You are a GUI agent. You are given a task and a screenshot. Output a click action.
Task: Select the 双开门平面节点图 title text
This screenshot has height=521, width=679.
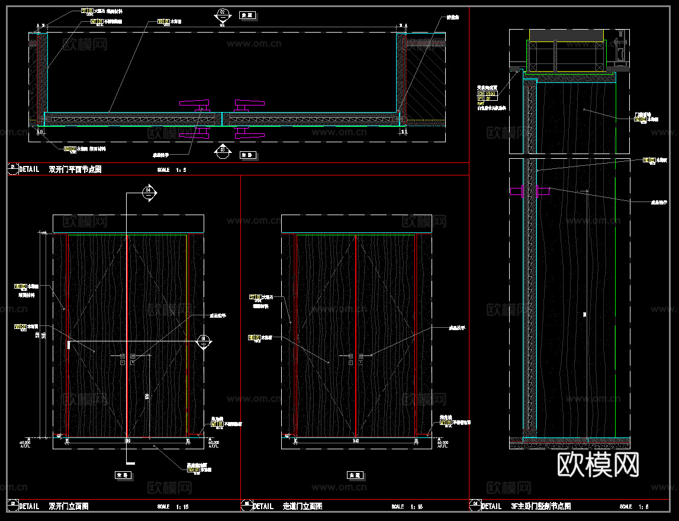coord(75,170)
